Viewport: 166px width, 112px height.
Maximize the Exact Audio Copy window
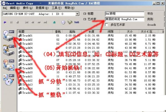tap(158, 3)
